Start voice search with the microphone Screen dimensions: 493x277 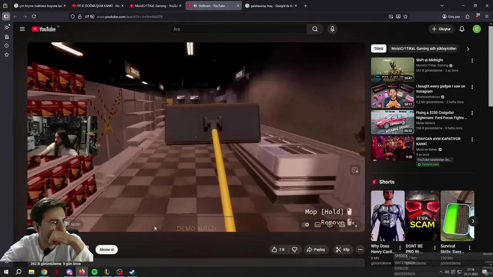pos(332,29)
